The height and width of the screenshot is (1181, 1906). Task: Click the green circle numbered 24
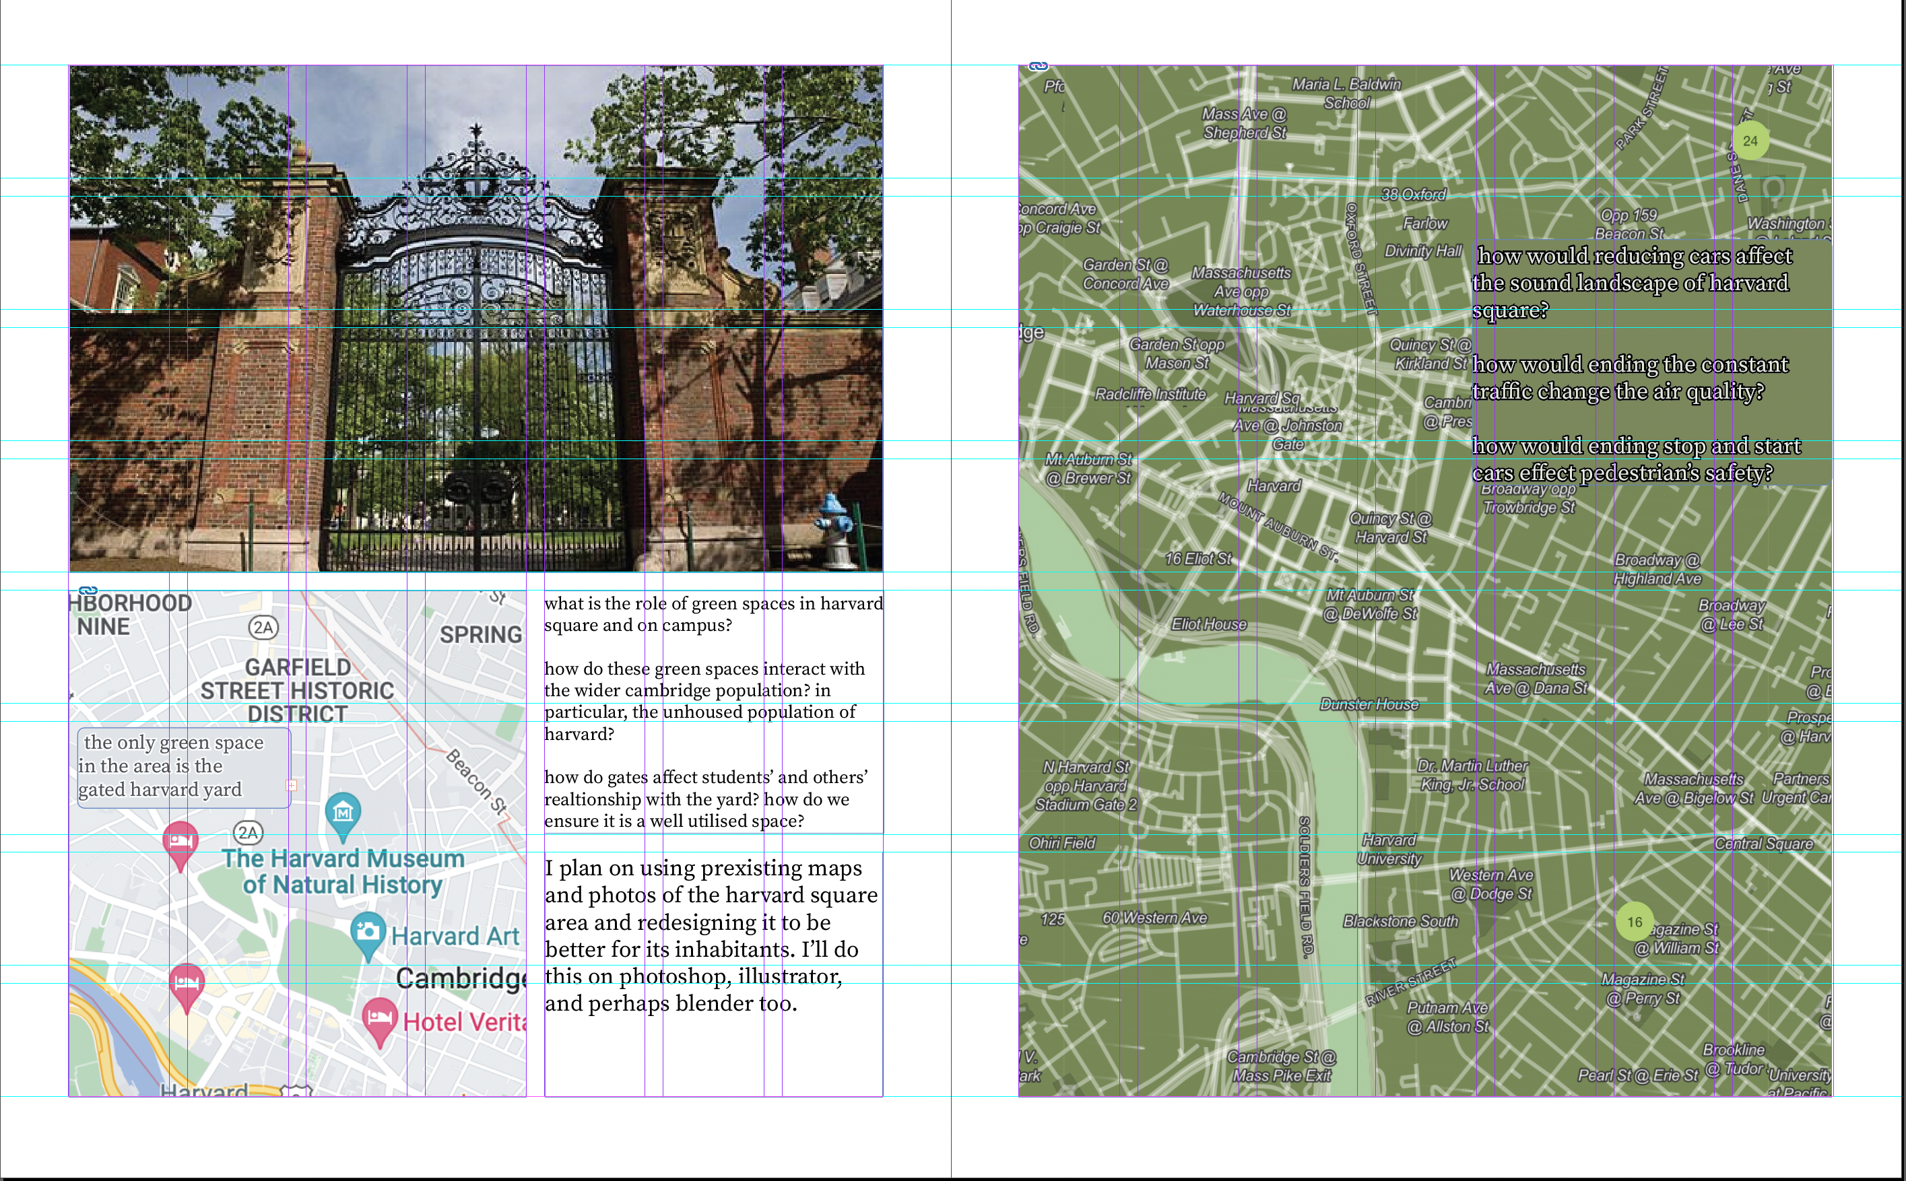pyautogui.click(x=1750, y=141)
